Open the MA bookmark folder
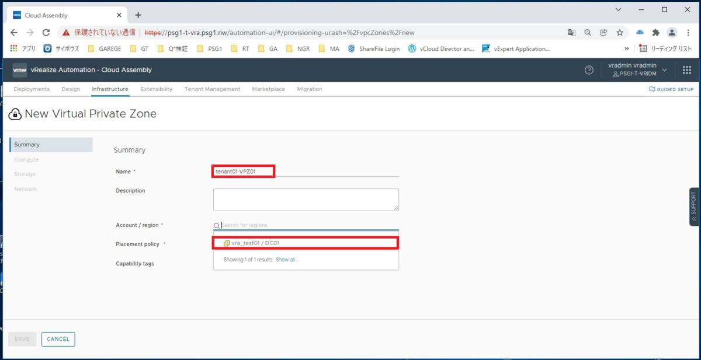The height and width of the screenshot is (360, 701). click(329, 49)
